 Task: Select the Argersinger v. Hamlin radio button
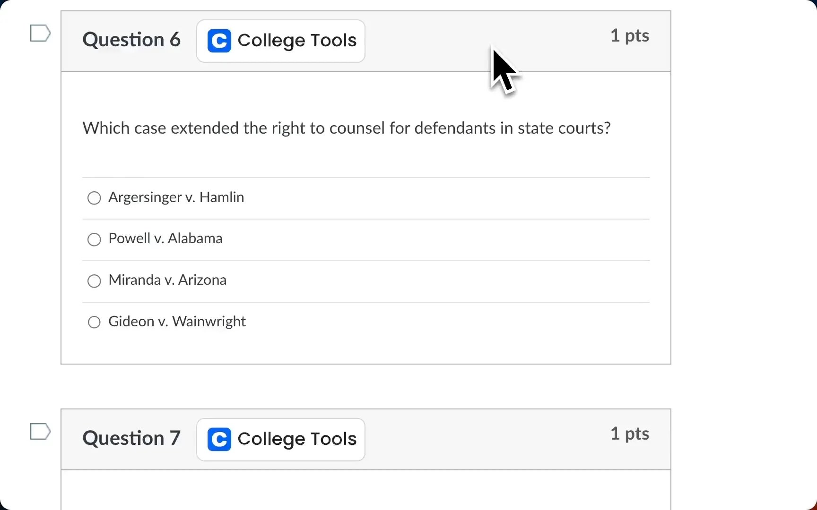tap(95, 198)
